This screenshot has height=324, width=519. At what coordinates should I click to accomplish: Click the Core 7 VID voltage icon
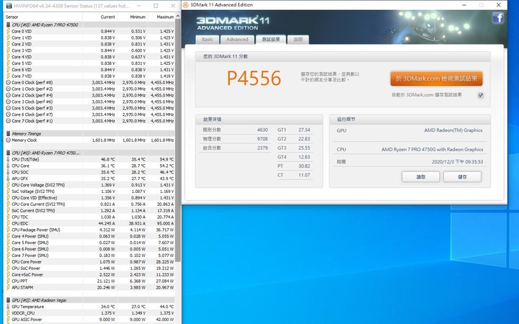[8, 76]
